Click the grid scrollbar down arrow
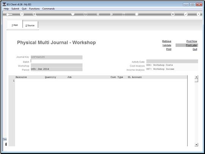 (196, 145)
